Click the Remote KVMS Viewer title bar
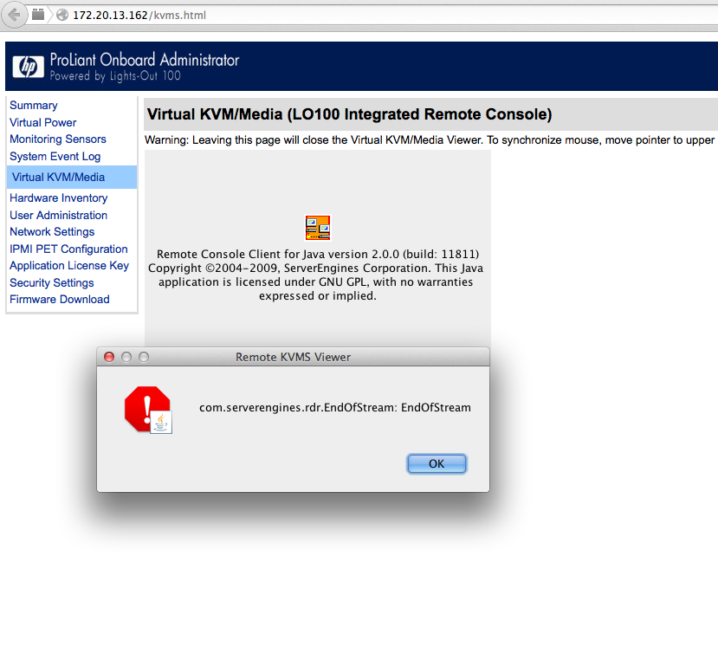This screenshot has width=718, height=660. [293, 357]
